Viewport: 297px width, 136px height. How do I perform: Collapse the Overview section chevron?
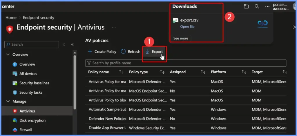8,55
